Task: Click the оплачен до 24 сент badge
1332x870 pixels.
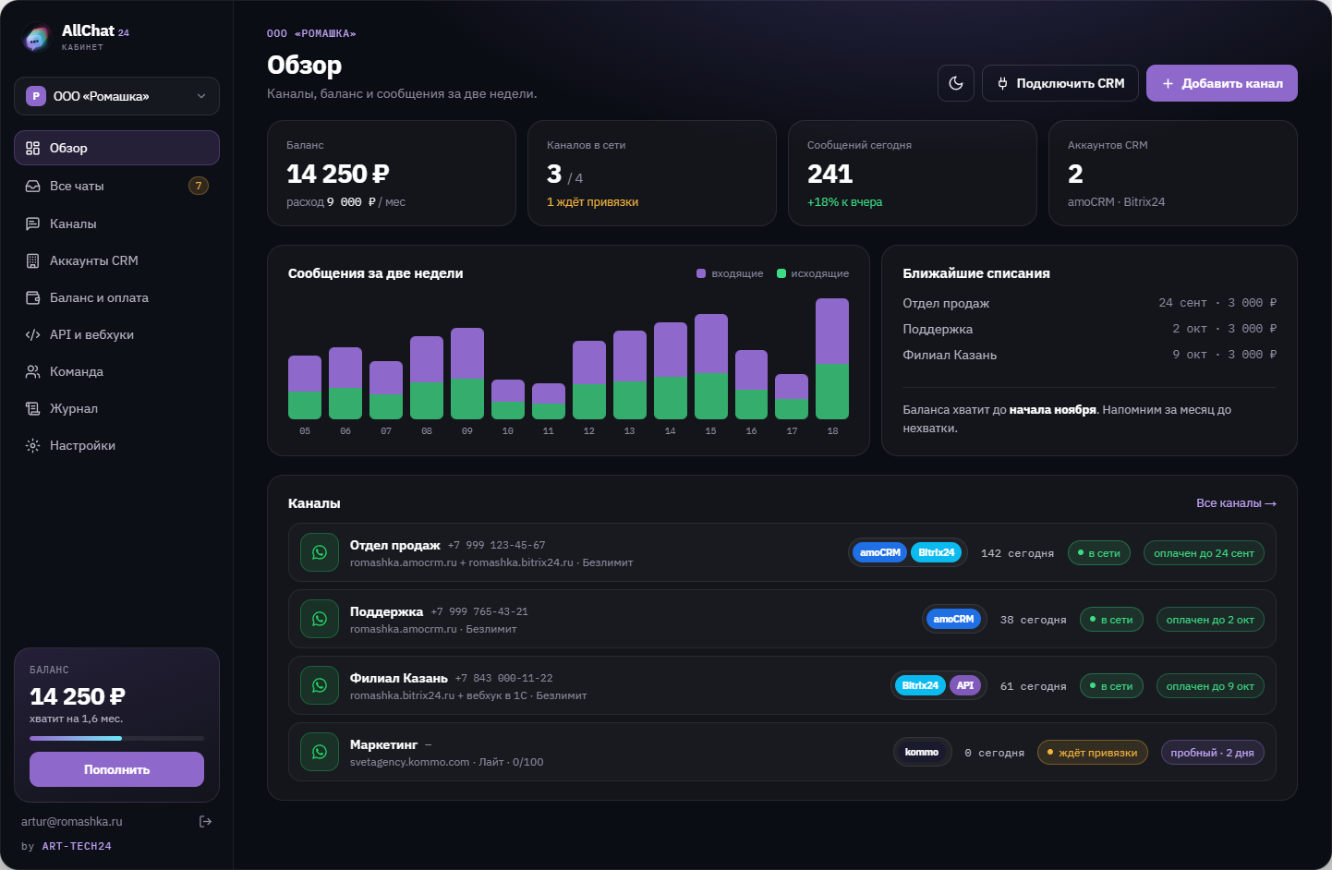Action: (x=1204, y=553)
